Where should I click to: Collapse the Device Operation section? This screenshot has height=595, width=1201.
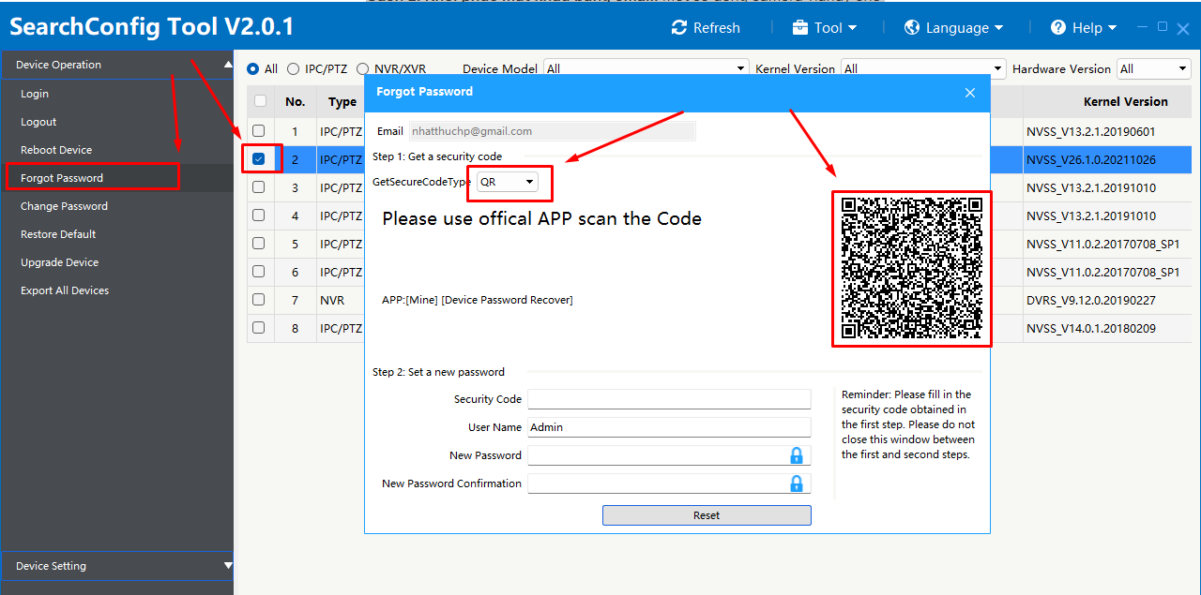(x=228, y=65)
